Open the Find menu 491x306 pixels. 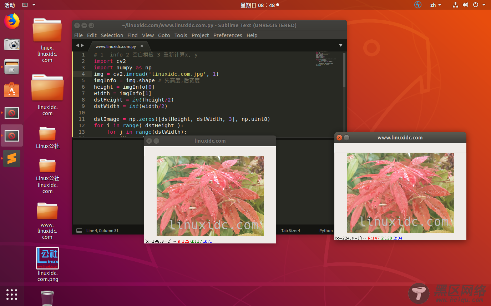[132, 35]
